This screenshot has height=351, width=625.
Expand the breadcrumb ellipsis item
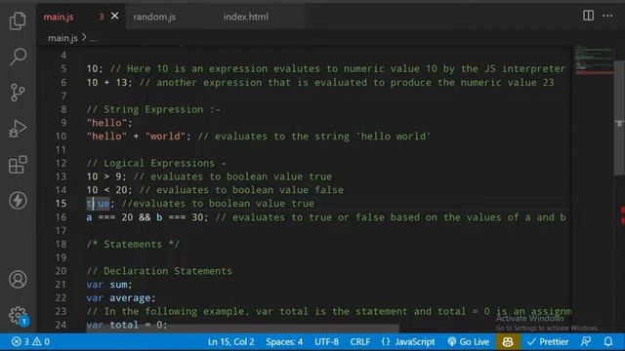pyautogui.click(x=94, y=39)
